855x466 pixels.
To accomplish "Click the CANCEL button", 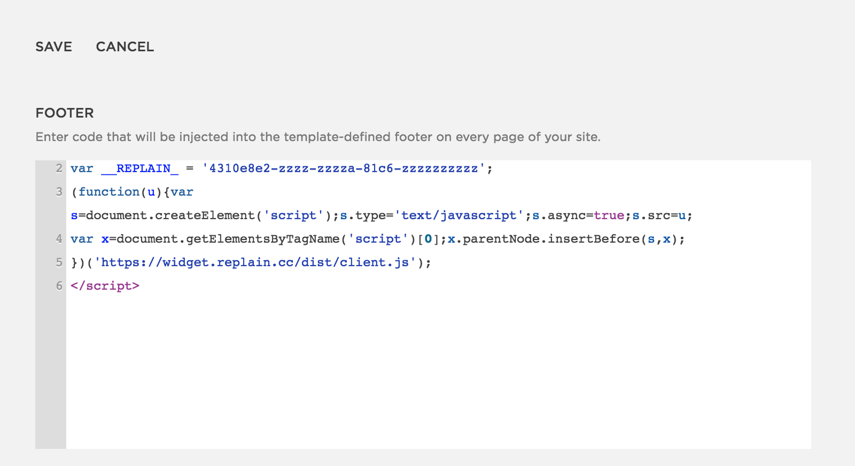I will [125, 47].
